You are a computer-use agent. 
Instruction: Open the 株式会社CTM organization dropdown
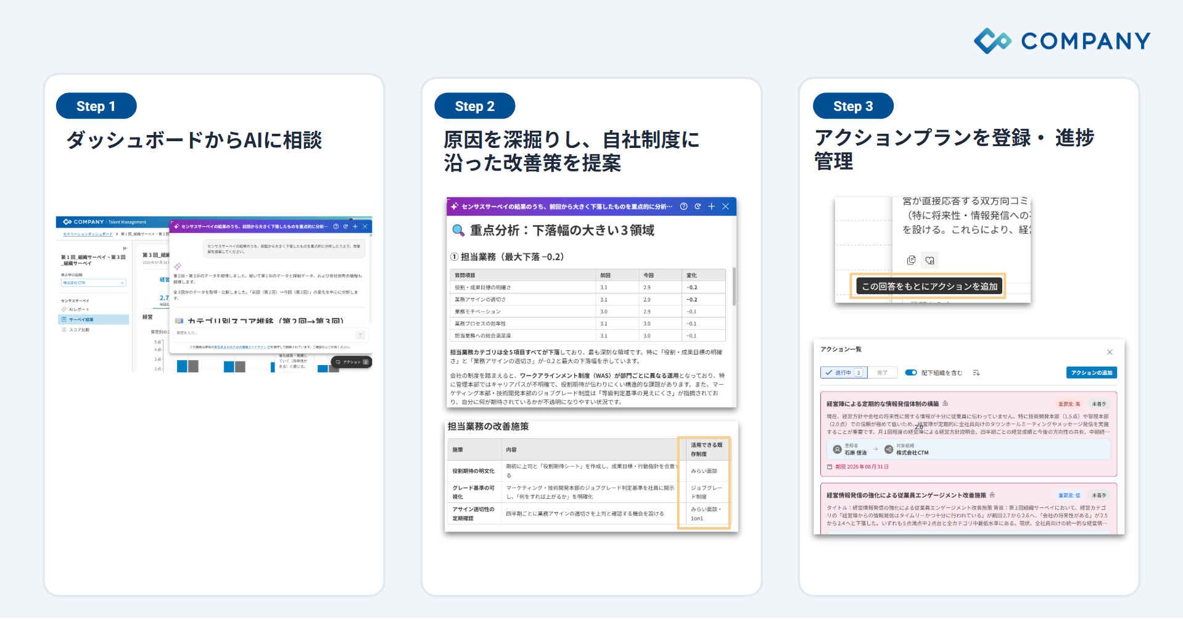pos(93,282)
